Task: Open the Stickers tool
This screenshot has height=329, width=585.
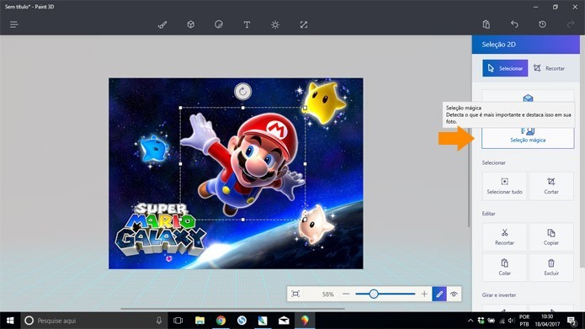Action: [219, 24]
